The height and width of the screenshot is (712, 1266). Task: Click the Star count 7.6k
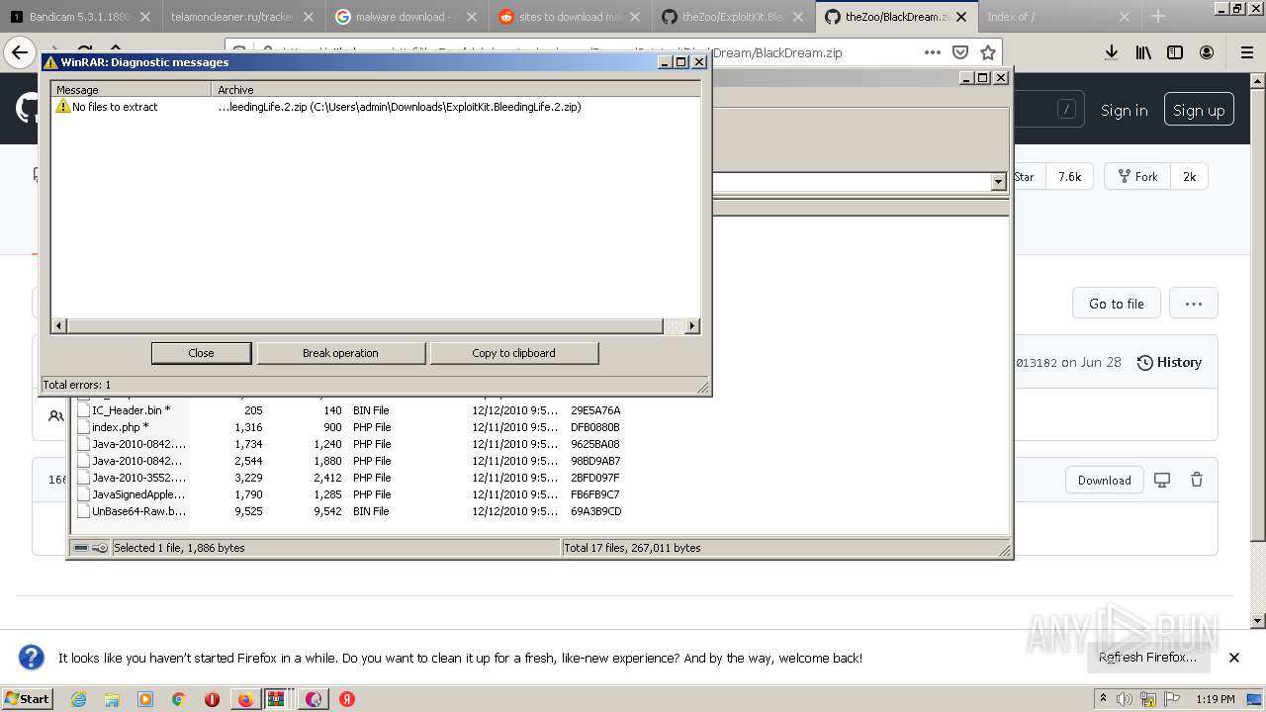click(1069, 177)
